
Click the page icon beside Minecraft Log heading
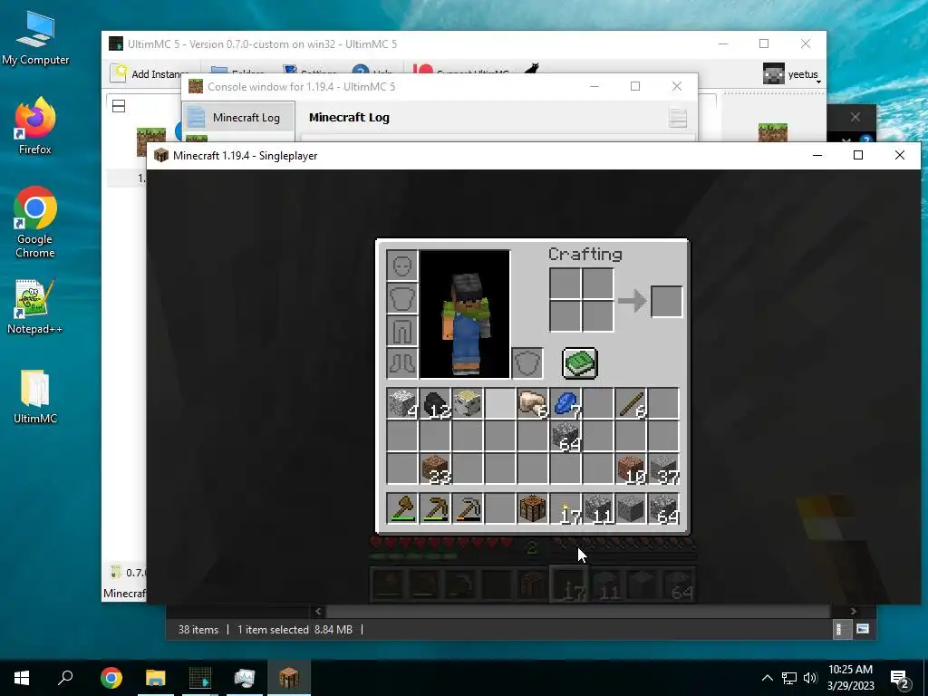coord(678,117)
